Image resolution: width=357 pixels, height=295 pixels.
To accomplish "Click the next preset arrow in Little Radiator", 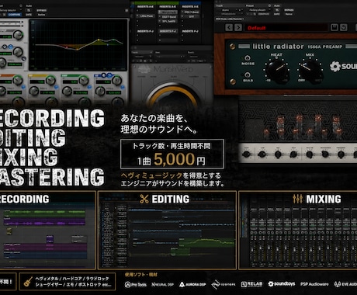I will (238, 27).
